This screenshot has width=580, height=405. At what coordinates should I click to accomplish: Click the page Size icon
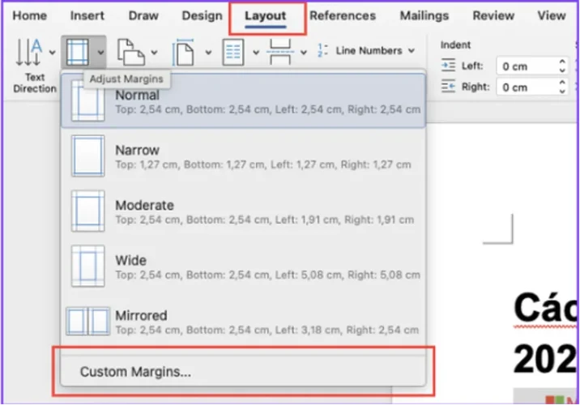[x=184, y=53]
